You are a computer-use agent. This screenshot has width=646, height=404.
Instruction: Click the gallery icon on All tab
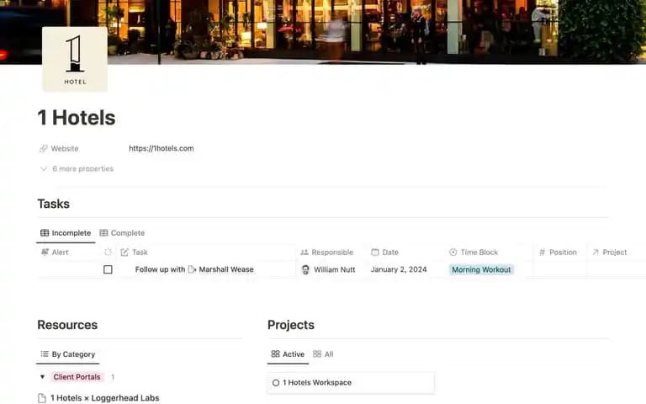[x=317, y=353]
